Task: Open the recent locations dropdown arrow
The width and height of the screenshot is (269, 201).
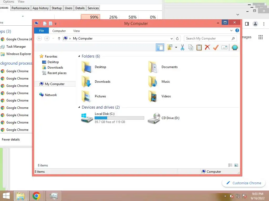Action: 53,38
